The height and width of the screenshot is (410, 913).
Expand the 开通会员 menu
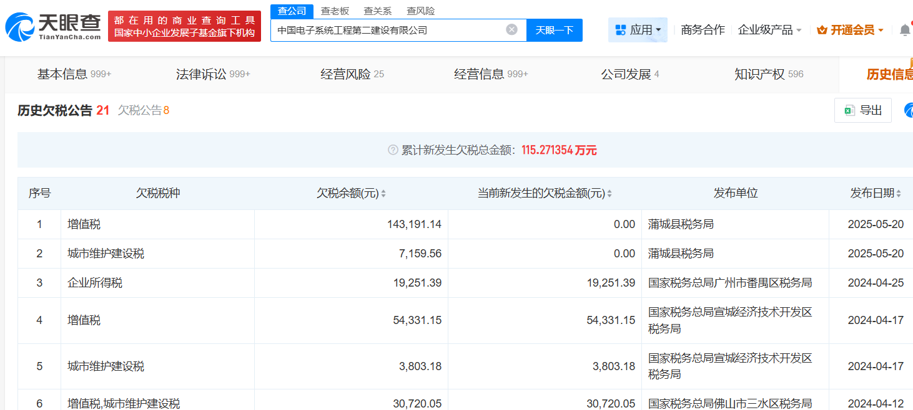click(850, 30)
